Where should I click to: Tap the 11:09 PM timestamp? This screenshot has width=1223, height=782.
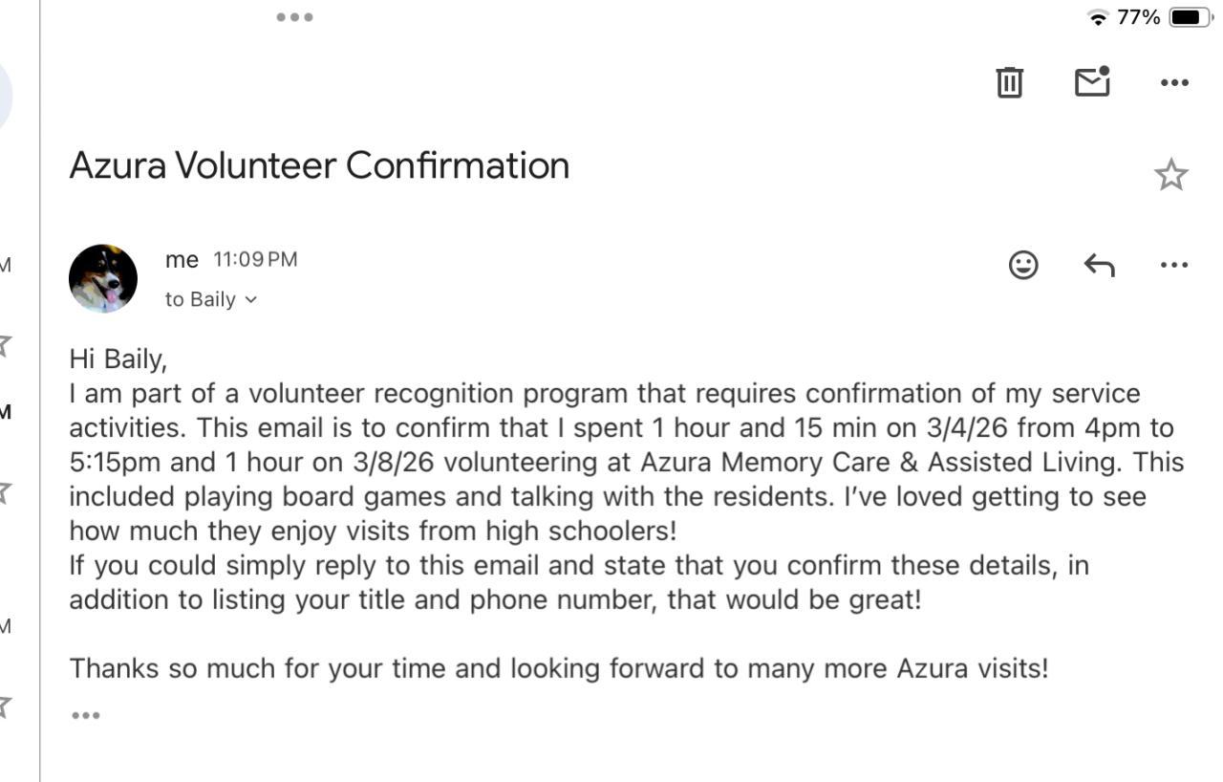255,260
